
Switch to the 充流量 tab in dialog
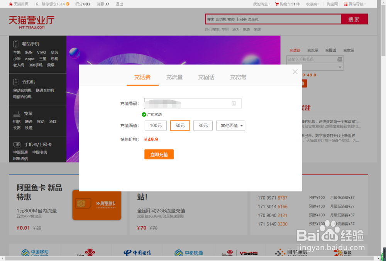coord(174,77)
